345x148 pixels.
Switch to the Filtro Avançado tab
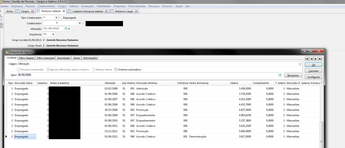click(x=46, y=58)
